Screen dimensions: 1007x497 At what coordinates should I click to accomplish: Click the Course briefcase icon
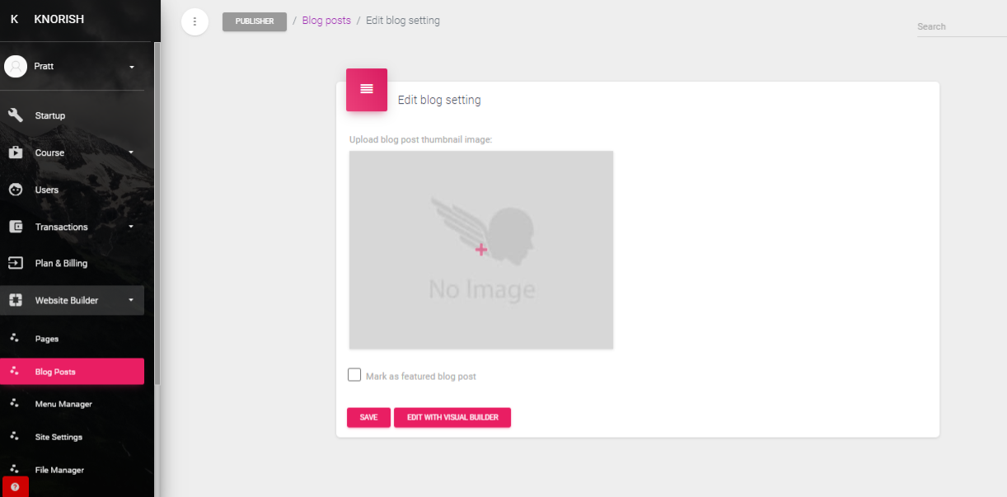pos(15,152)
